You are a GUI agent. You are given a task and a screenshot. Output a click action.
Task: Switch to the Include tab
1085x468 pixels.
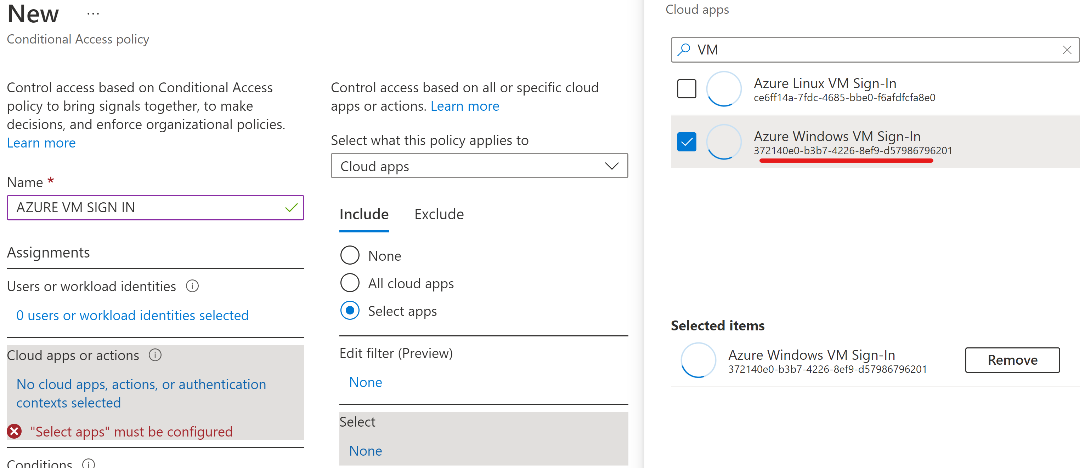364,214
